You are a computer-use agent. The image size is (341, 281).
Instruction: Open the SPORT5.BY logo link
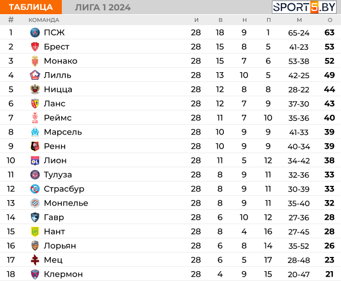304,7
